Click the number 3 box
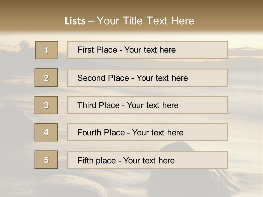 (x=46, y=105)
